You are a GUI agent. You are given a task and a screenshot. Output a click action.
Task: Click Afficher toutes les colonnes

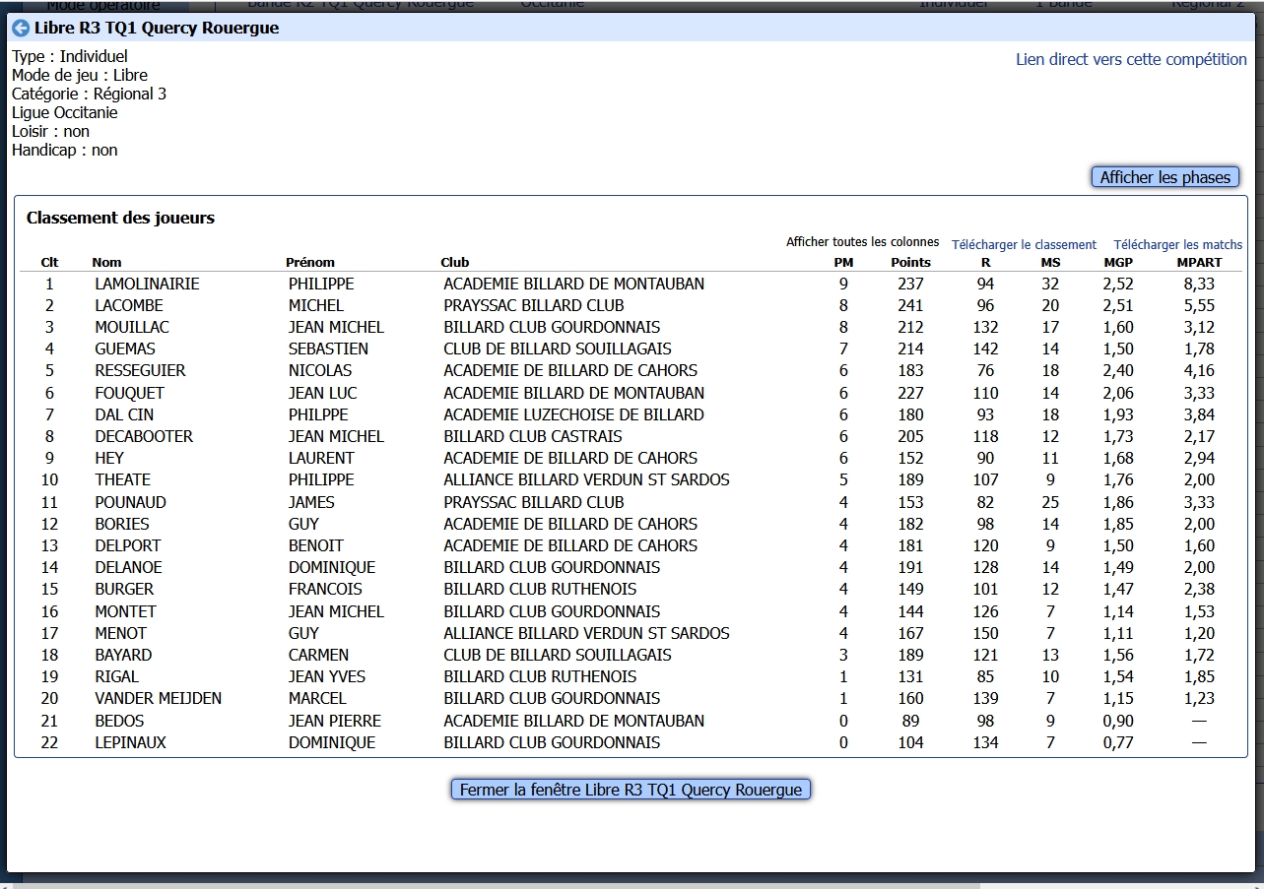coord(862,242)
